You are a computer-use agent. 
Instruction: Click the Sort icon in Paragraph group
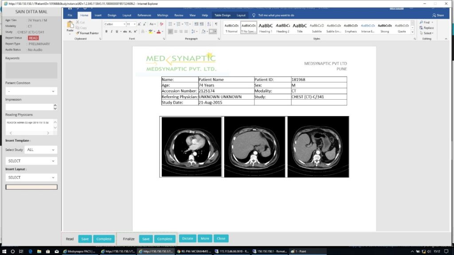[x=210, y=24]
